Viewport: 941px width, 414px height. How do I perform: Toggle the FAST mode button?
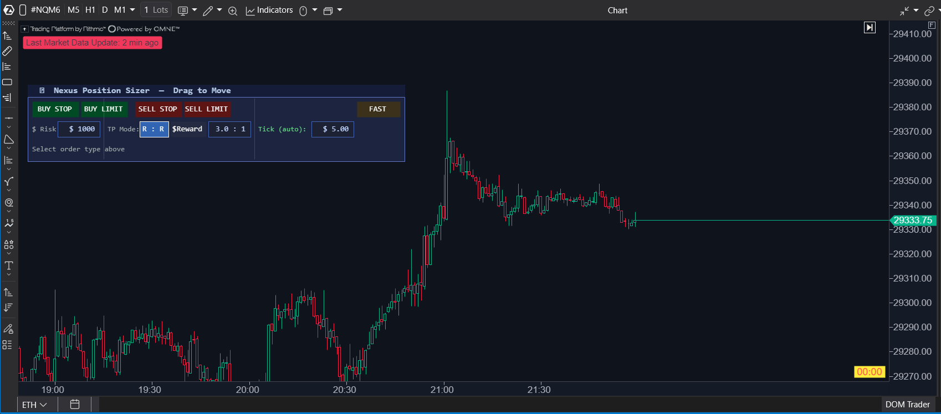378,109
